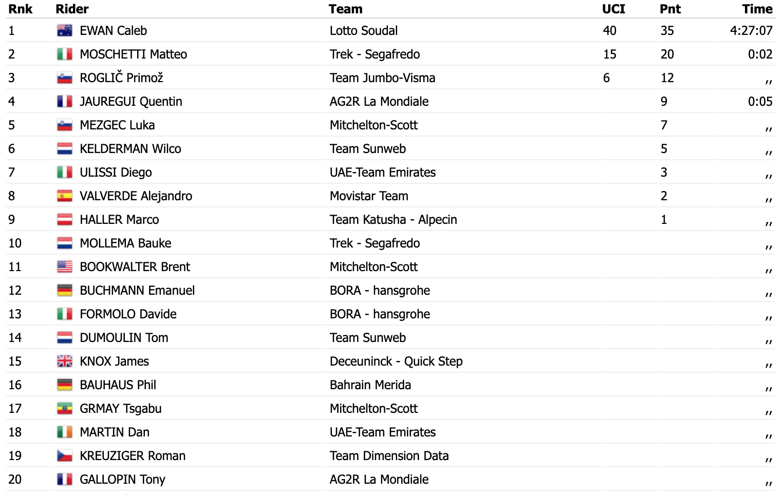
Task: Open the Team Jumbo-Visma team link
Action: [x=383, y=78]
